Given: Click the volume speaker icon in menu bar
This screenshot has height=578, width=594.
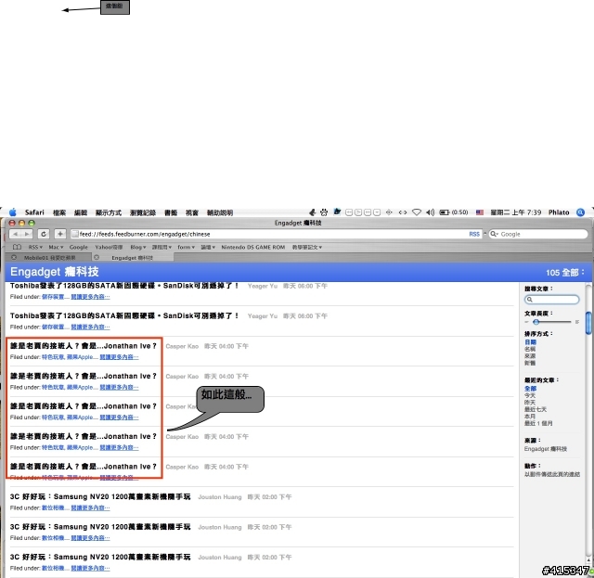Looking at the screenshot, I should (x=430, y=212).
